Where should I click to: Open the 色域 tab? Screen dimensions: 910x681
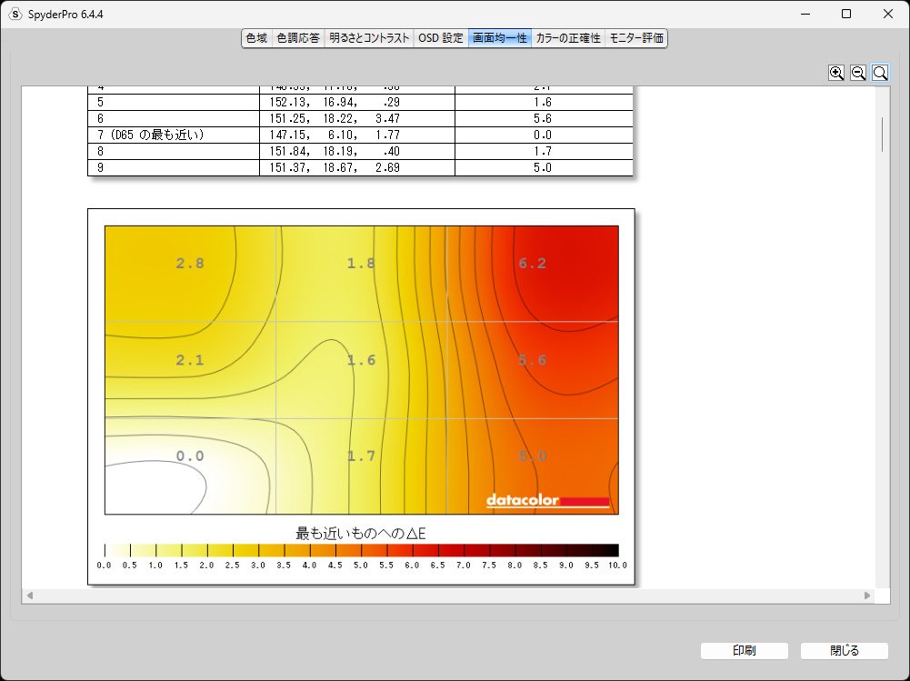click(x=256, y=38)
